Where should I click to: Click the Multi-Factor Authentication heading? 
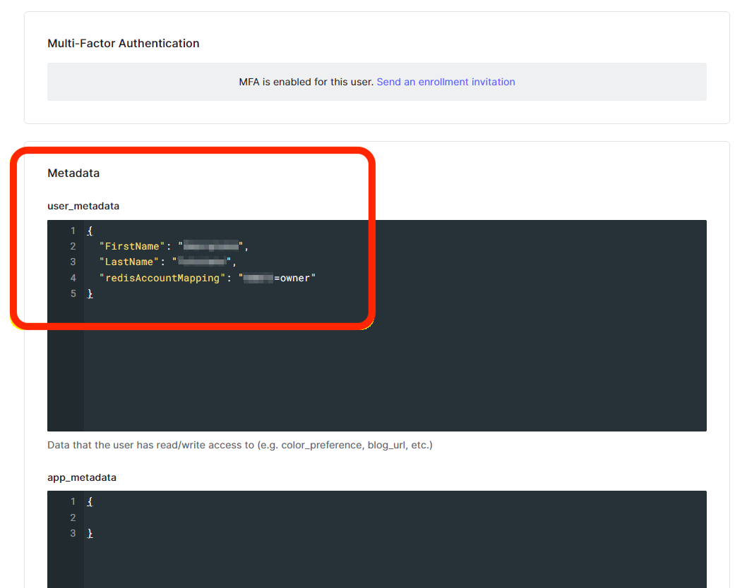[123, 43]
